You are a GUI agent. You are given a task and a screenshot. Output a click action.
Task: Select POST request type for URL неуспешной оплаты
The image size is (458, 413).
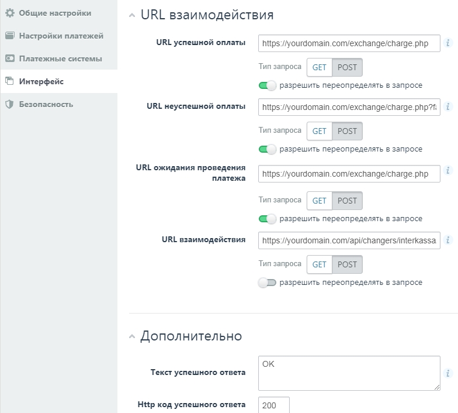(347, 131)
